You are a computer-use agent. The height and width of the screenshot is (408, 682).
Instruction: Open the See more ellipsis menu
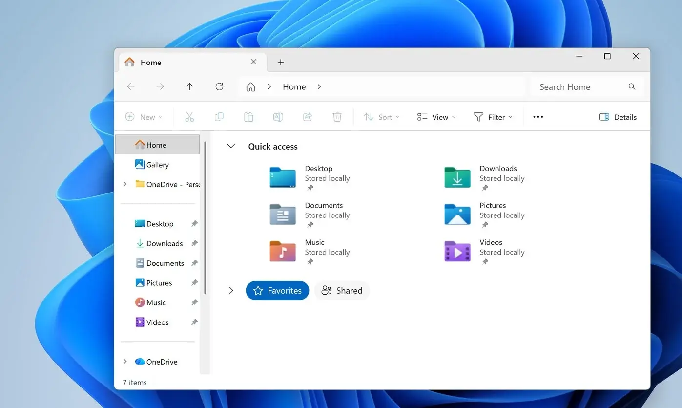click(x=538, y=117)
